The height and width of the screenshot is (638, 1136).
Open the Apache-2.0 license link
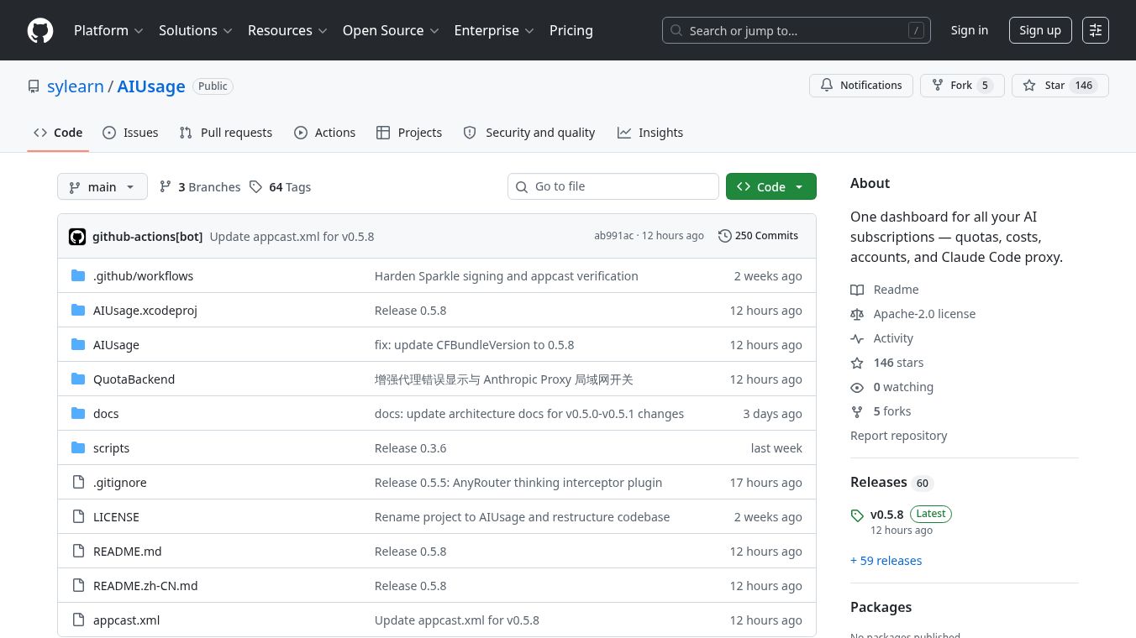point(923,314)
